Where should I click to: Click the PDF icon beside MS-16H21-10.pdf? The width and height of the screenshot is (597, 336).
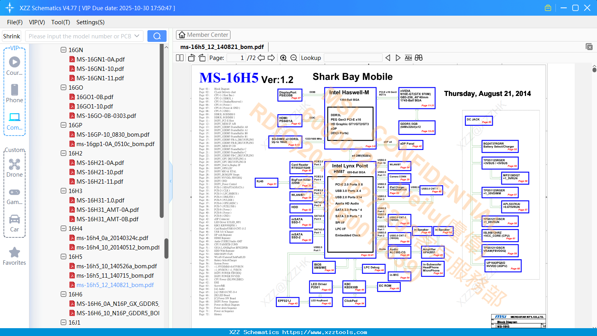tap(72, 172)
